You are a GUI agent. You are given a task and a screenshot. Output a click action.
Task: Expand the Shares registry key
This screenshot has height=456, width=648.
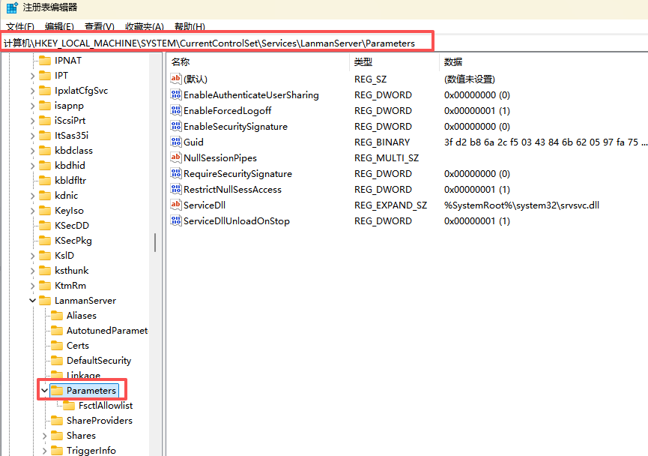click(44, 436)
